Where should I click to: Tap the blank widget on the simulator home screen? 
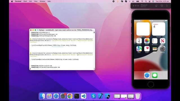[143, 29]
